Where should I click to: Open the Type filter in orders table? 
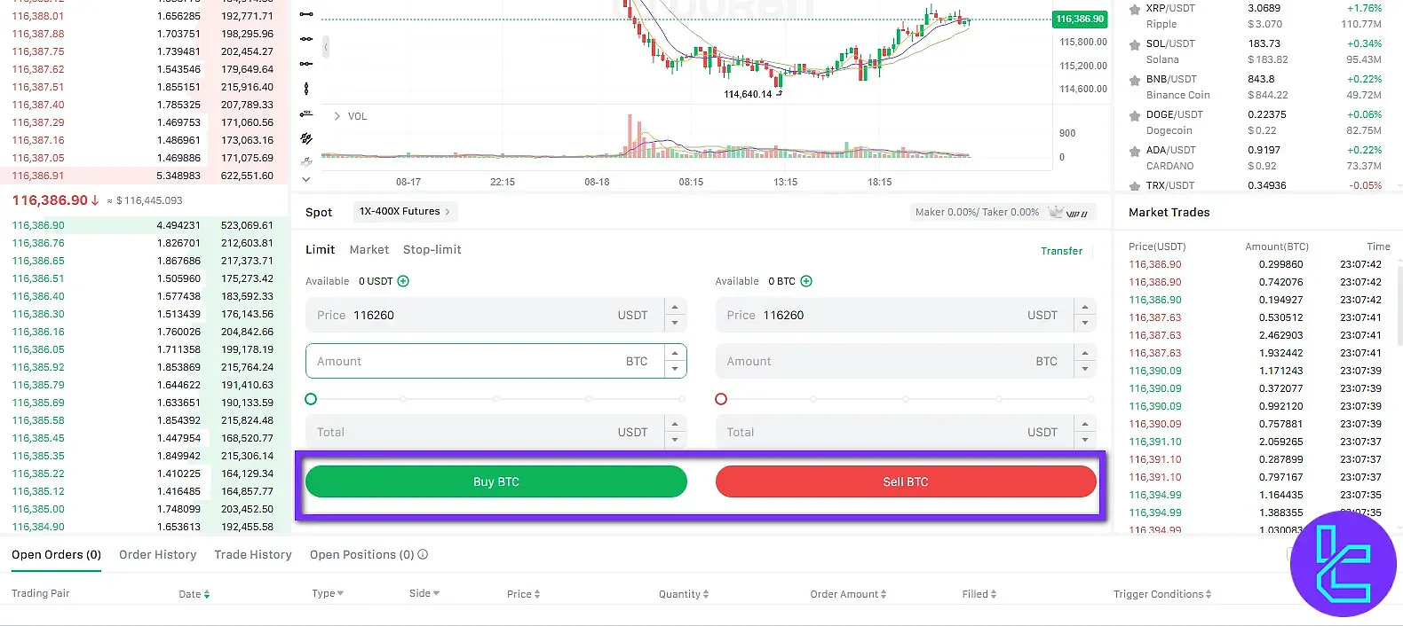coord(327,593)
